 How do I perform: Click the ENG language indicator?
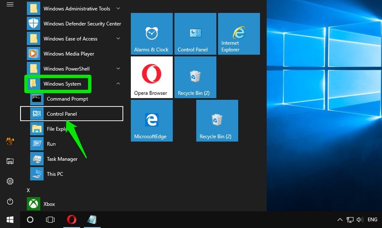372,220
